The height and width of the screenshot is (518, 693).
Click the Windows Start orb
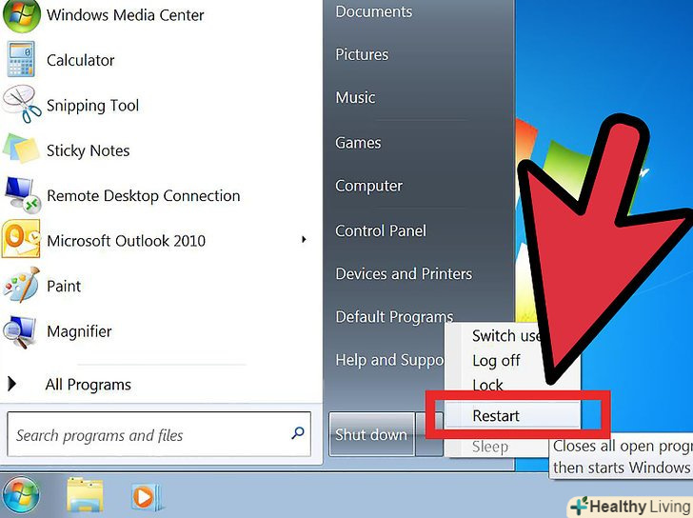20,495
